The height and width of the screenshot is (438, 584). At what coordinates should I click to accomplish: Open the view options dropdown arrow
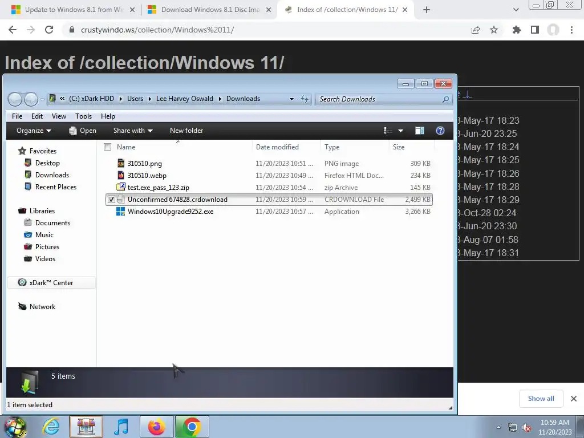click(400, 131)
